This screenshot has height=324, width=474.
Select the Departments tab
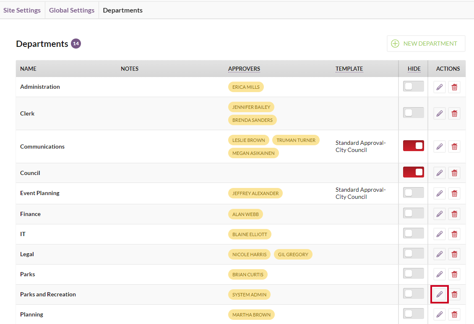click(123, 10)
